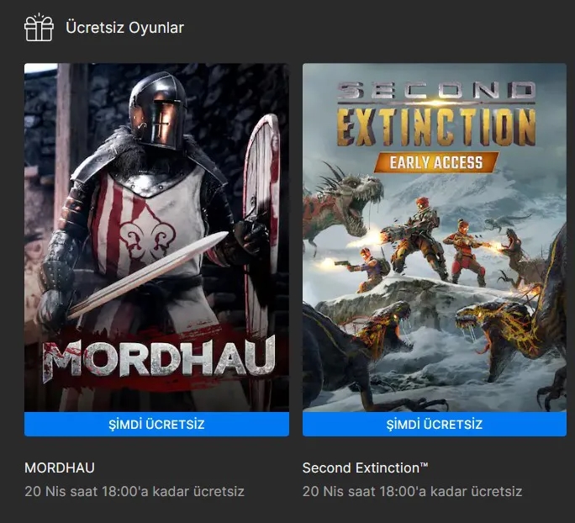The image size is (575, 523).
Task: Click the orange EARLY ACCESS badge
Action: (436, 162)
